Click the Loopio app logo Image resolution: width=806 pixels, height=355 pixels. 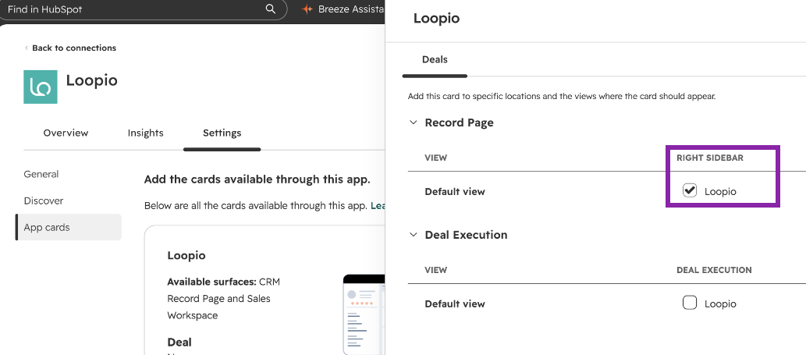point(41,87)
